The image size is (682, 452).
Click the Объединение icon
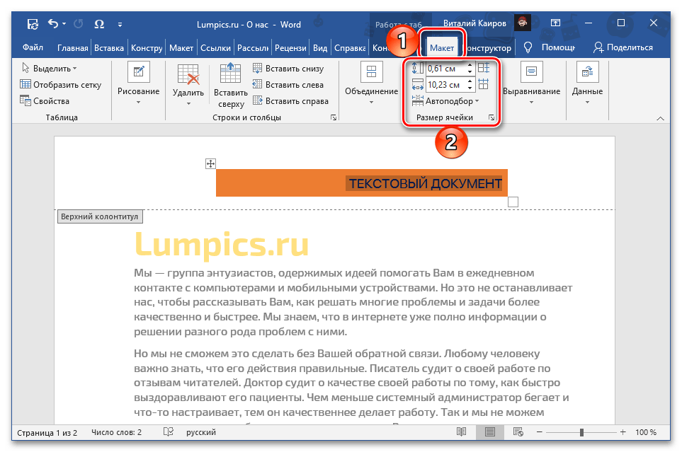371,71
